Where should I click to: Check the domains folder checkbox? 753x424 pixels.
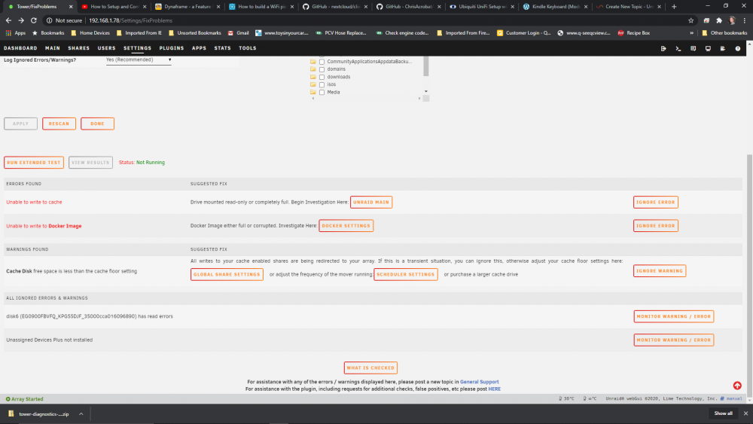tap(322, 69)
